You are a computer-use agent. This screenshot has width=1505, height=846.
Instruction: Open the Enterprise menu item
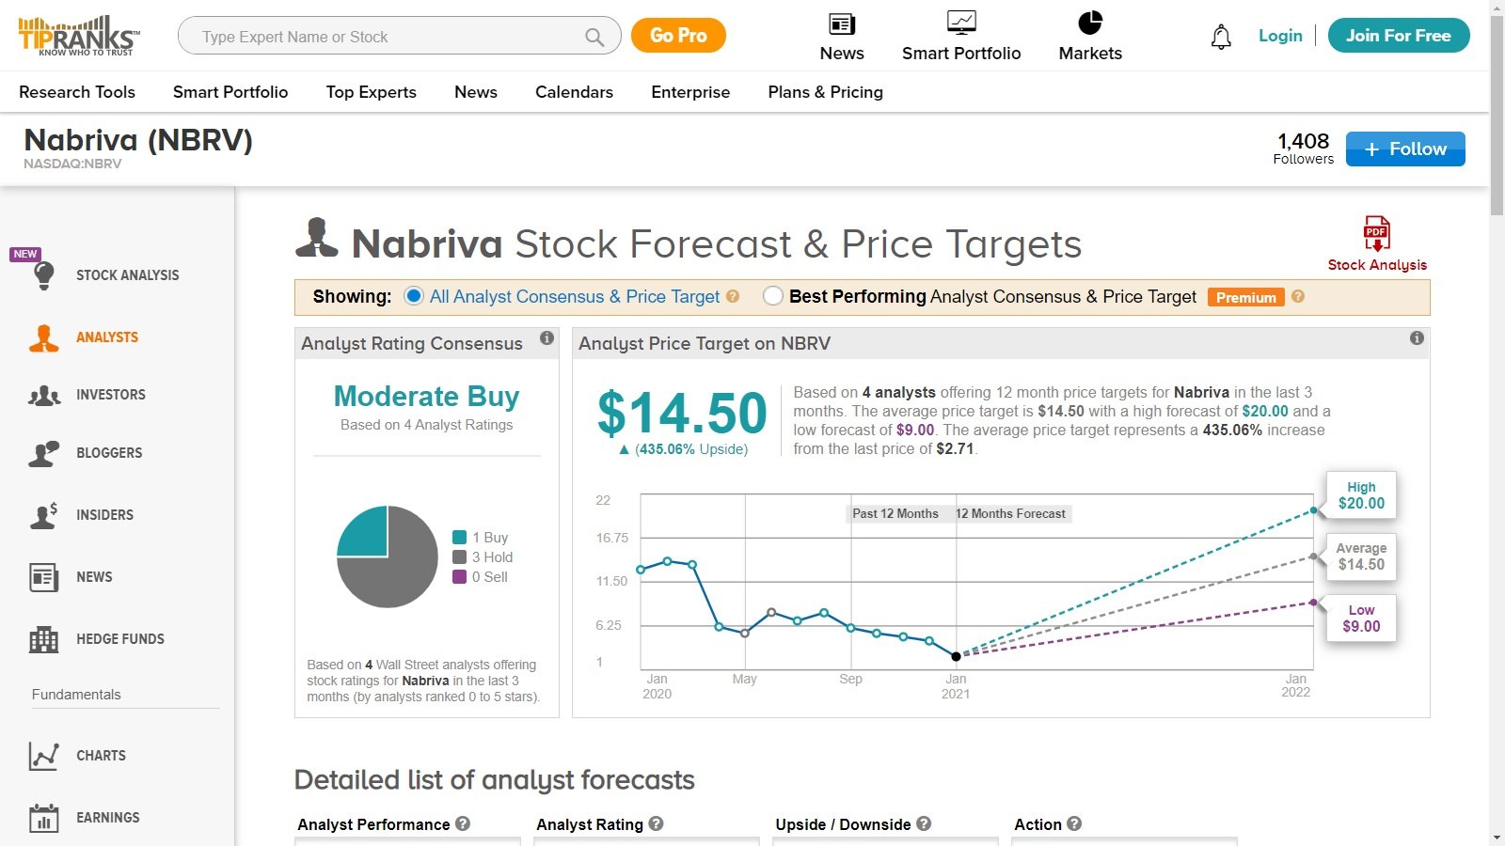pos(690,92)
